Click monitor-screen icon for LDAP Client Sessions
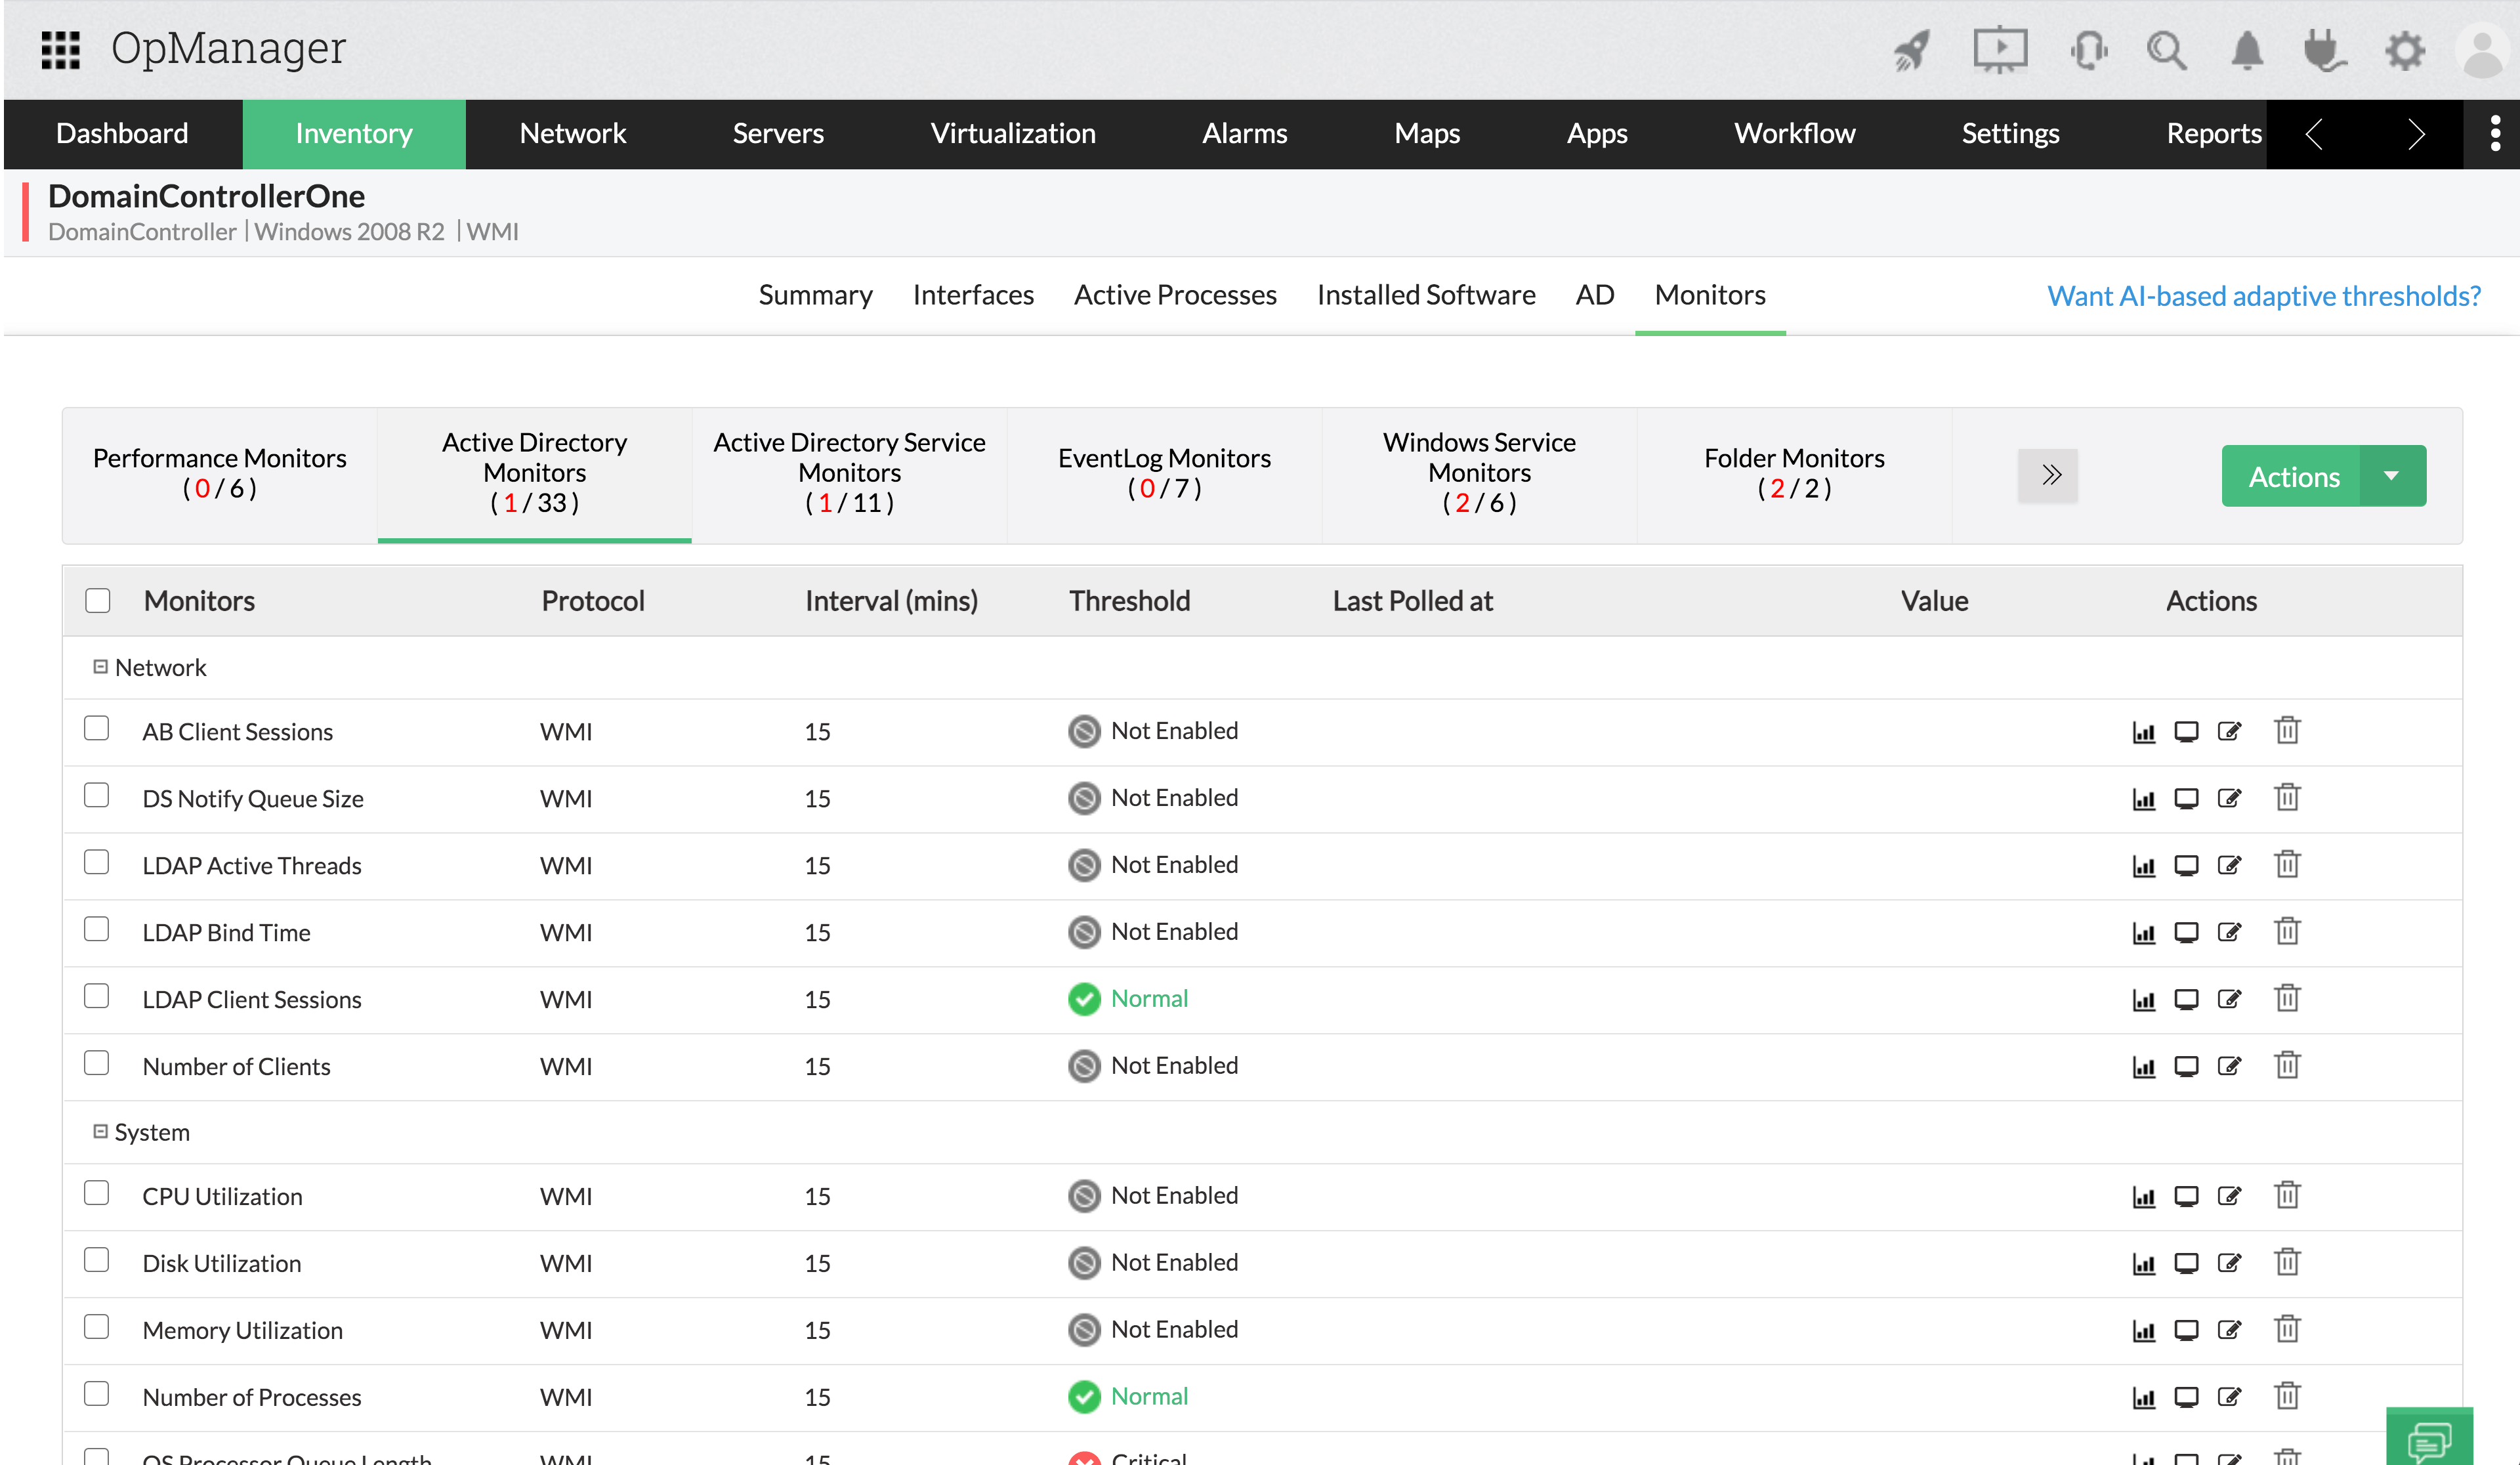The width and height of the screenshot is (2520, 1465). (2186, 1000)
